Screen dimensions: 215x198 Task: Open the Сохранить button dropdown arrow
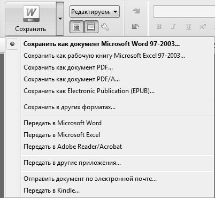click(x=60, y=19)
